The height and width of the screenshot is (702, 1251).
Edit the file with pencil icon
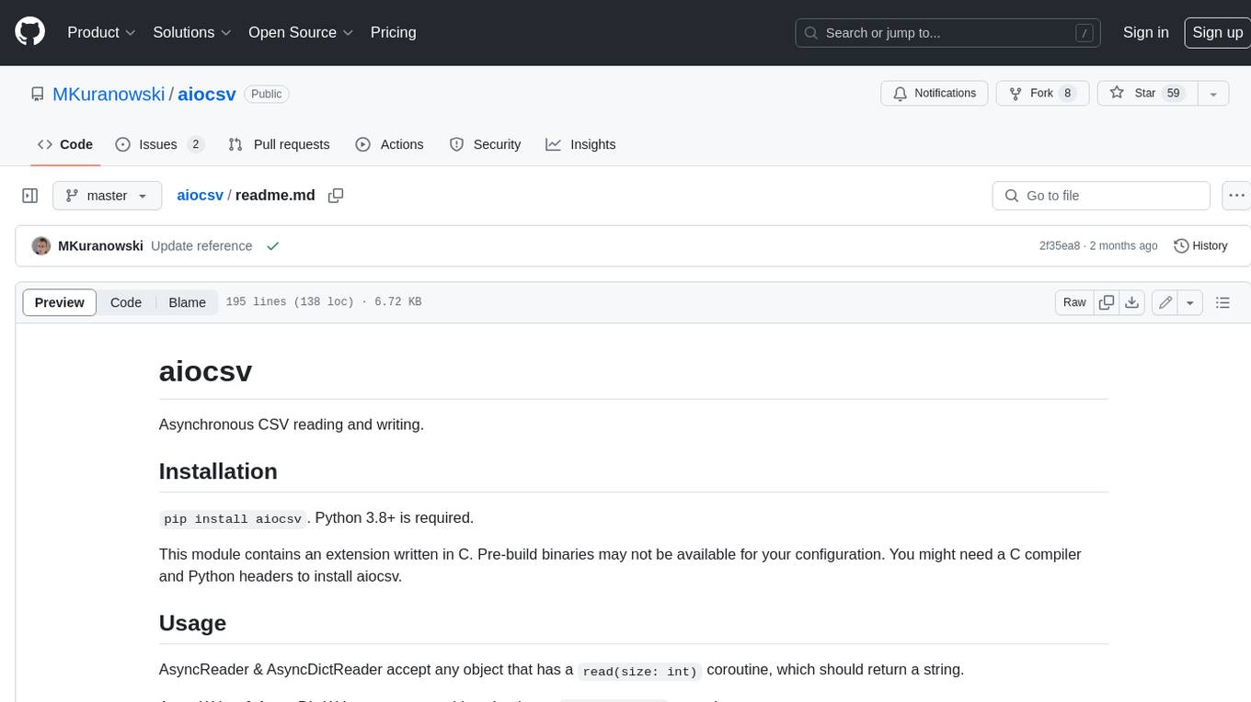(1165, 302)
